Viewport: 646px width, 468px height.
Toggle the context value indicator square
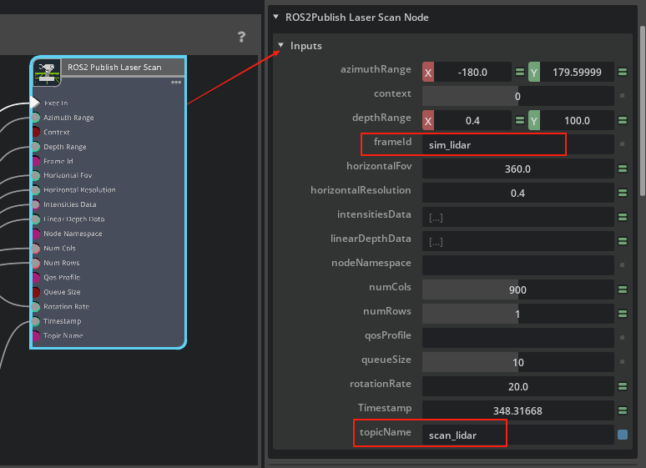point(622,96)
